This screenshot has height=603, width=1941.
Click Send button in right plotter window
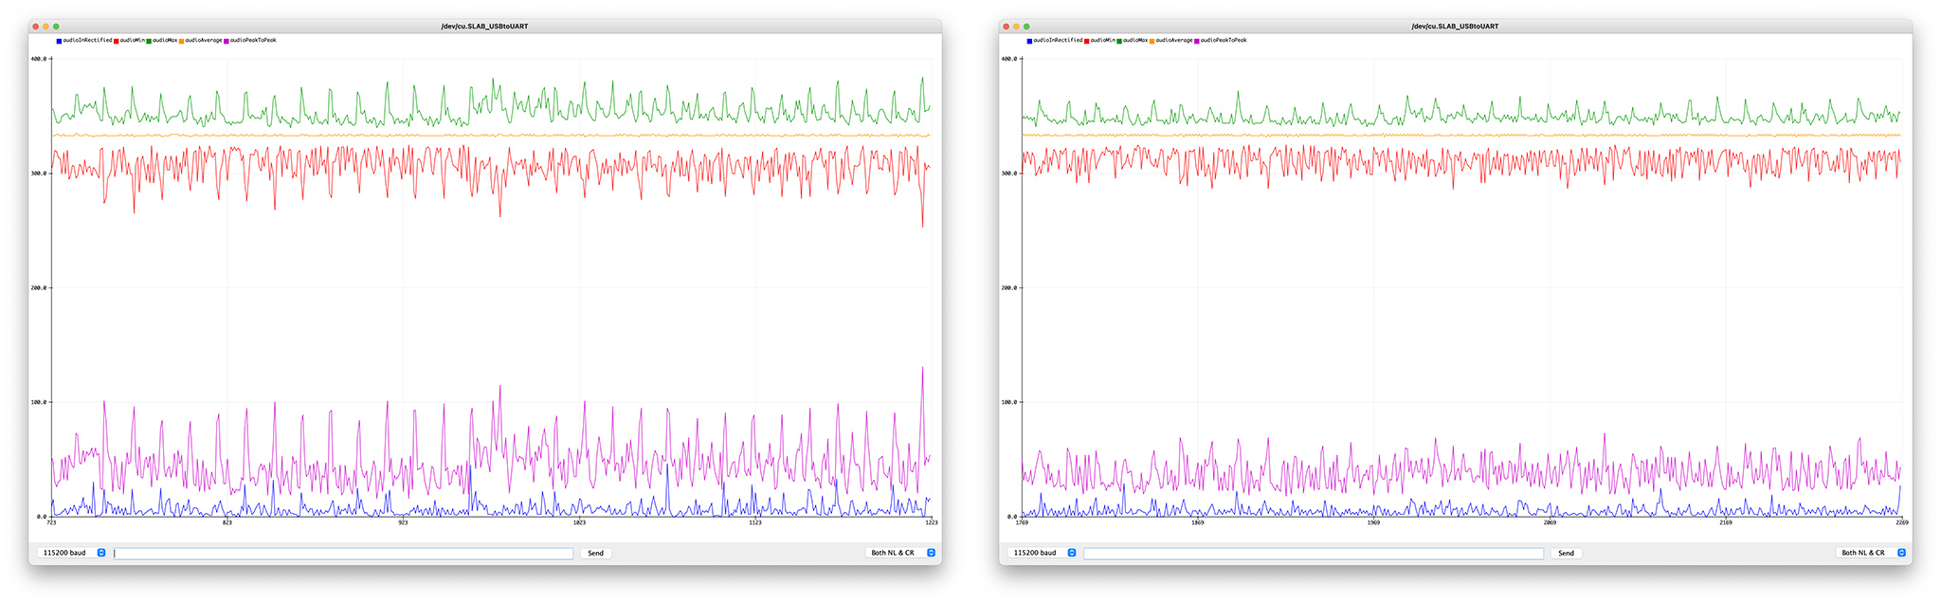click(x=1566, y=553)
